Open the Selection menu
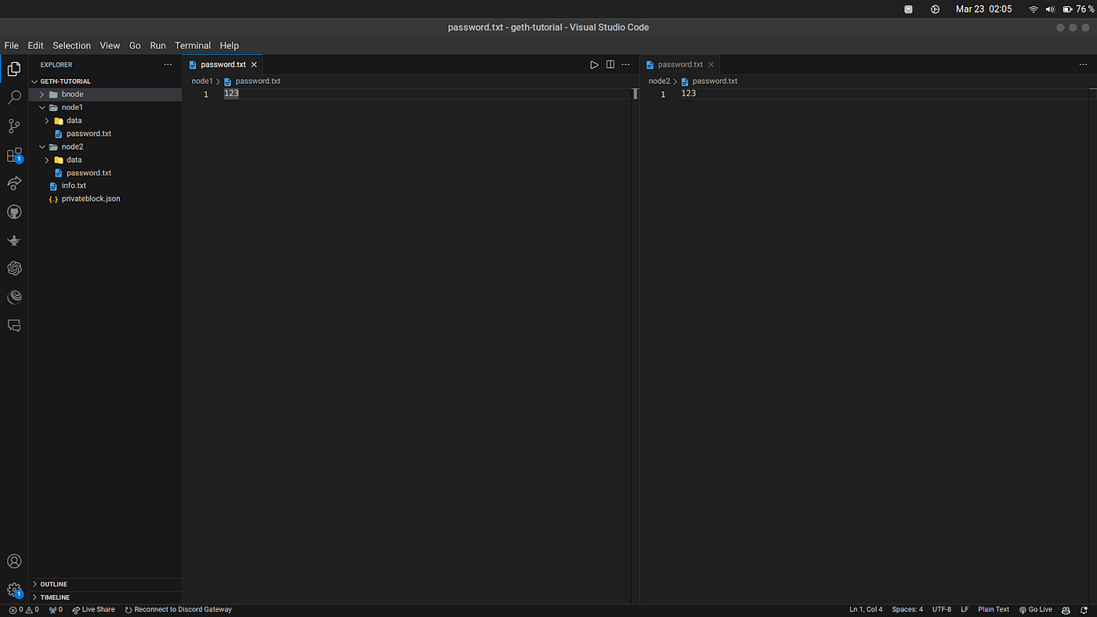1097x617 pixels. pos(71,45)
